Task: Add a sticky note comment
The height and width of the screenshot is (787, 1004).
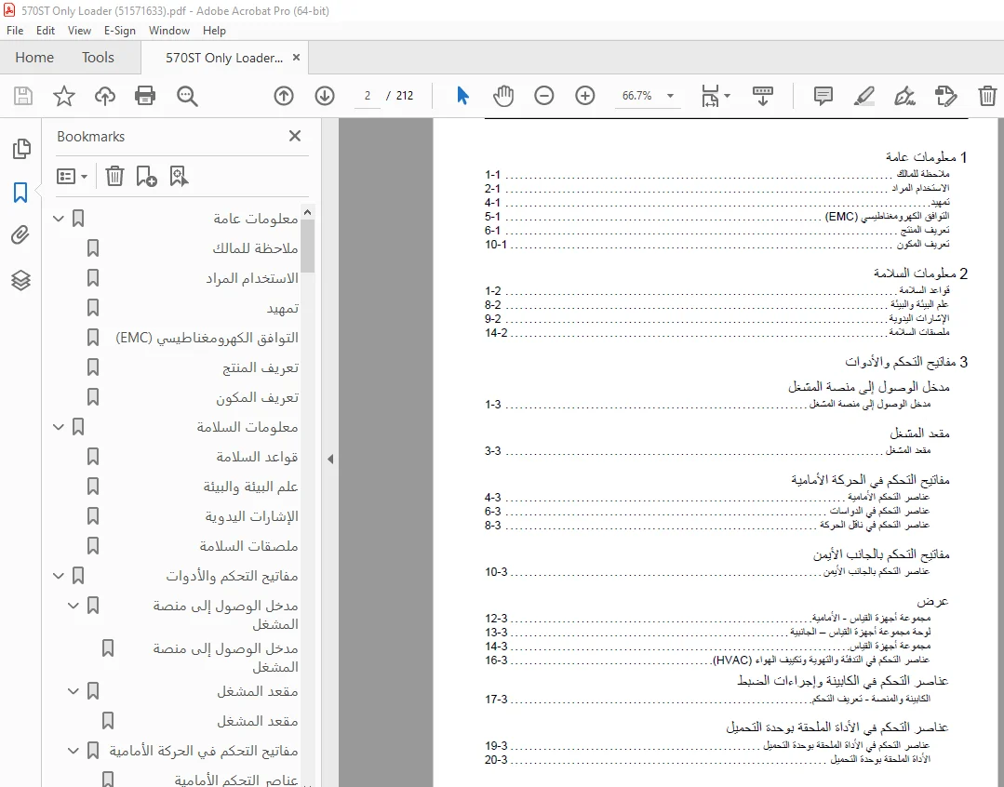Action: pyautogui.click(x=823, y=96)
